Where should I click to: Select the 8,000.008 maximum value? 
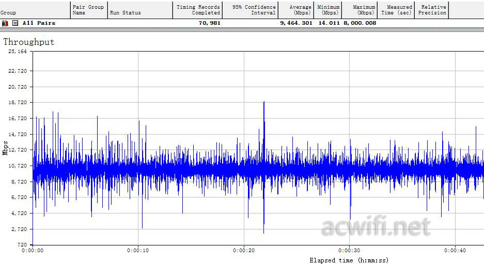click(360, 23)
